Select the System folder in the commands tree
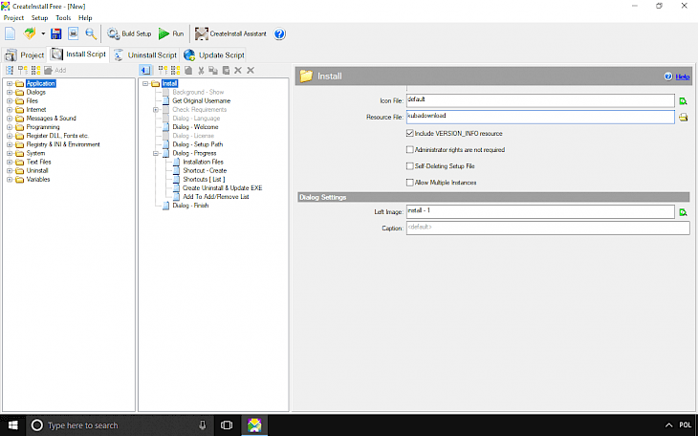Screen dimensions: 698x436 click(x=35, y=153)
